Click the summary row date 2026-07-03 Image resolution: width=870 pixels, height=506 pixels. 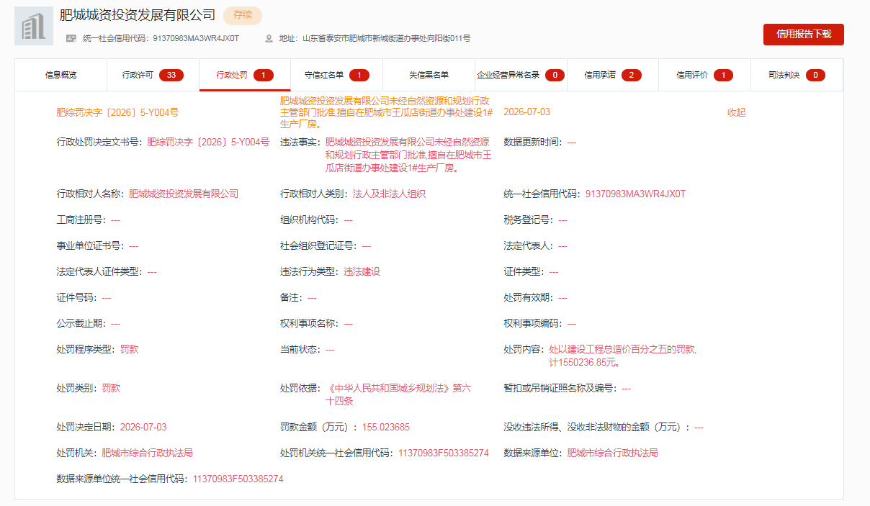[526, 112]
